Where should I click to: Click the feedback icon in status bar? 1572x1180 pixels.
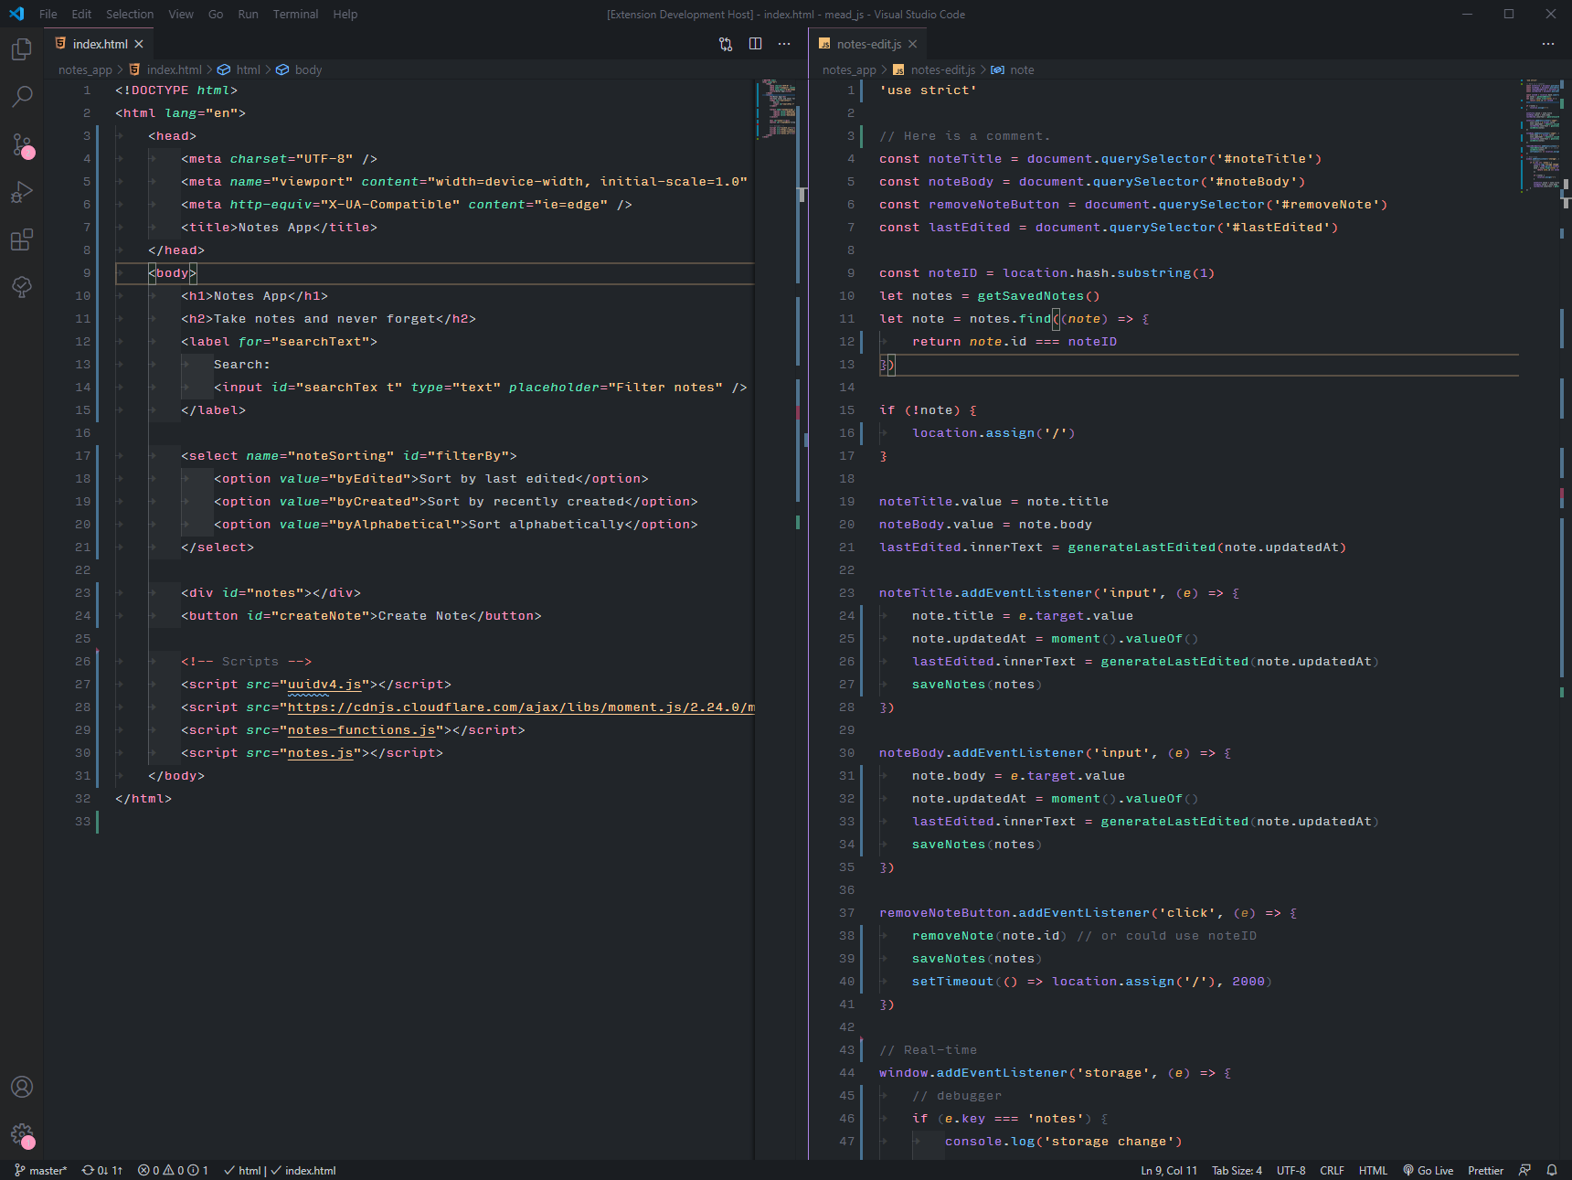1524,1170
